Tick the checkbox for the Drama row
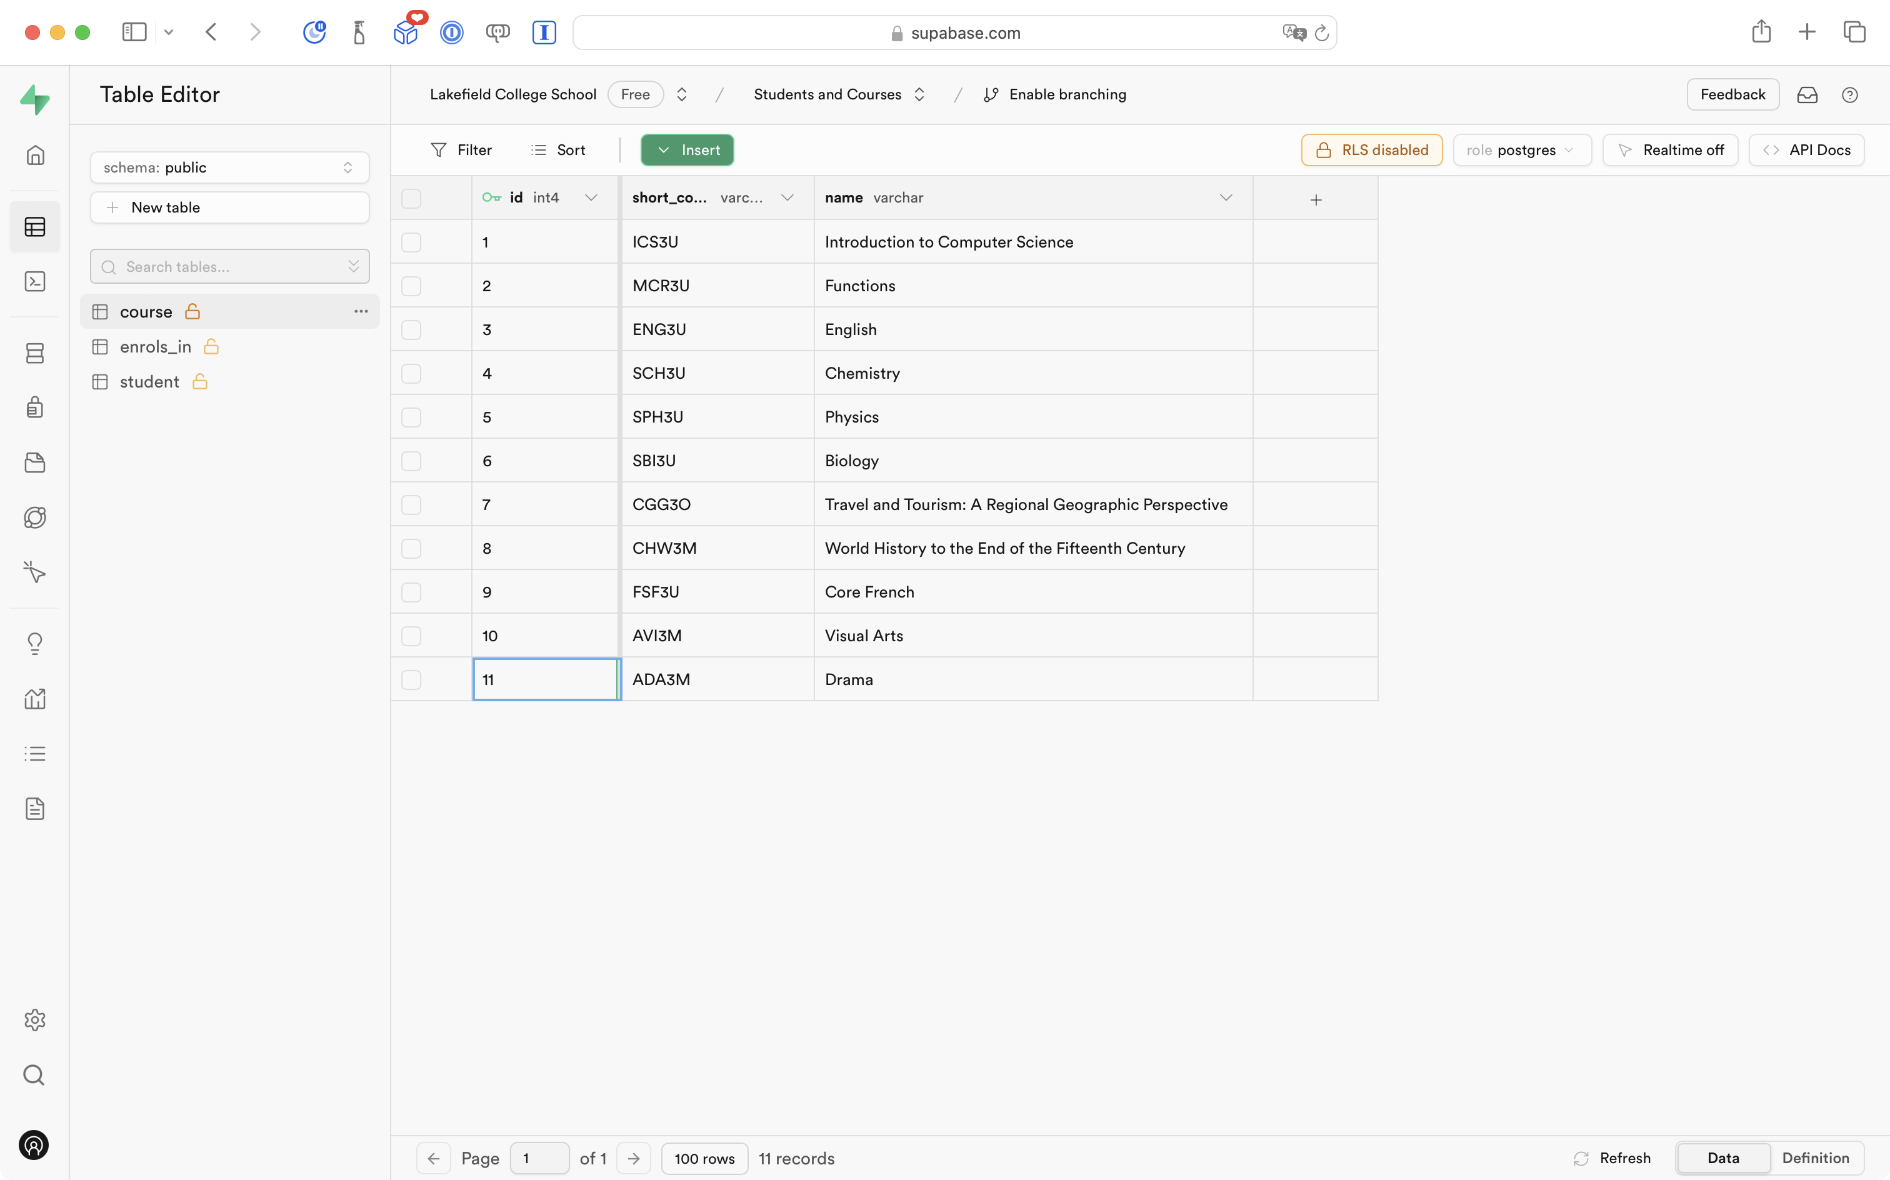The height and width of the screenshot is (1180, 1890). point(411,680)
